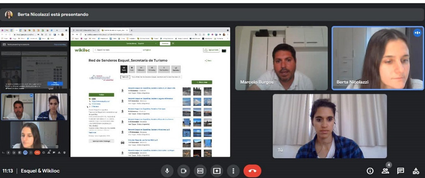Click the Search for trails field
425x178 pixels.
click(x=118, y=50)
